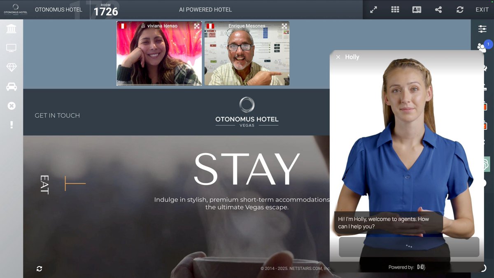Select the EAT vertical menu item
Viewport: 494px width, 278px height.
point(44,184)
